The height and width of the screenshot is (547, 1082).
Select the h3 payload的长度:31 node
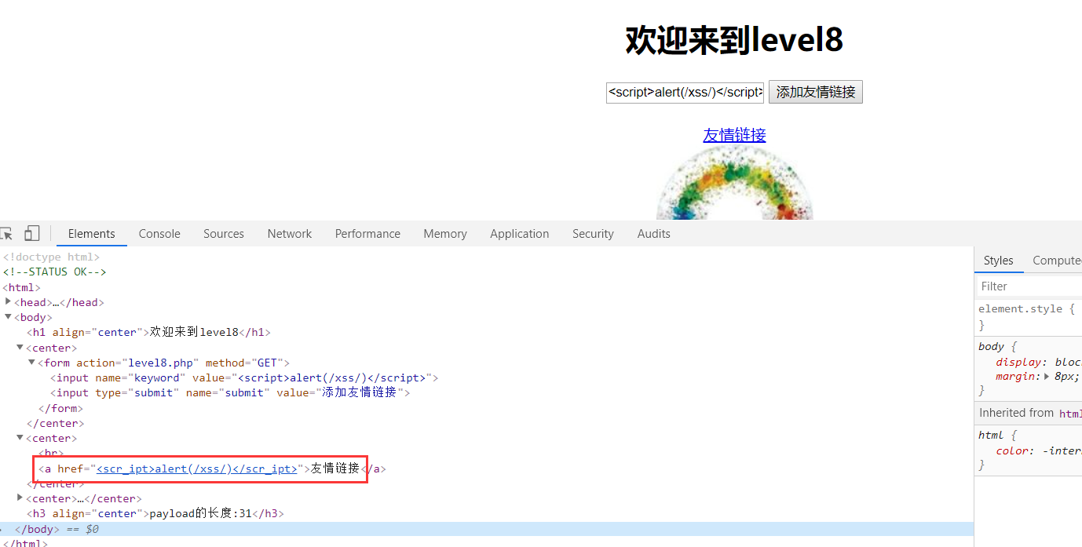point(155,513)
